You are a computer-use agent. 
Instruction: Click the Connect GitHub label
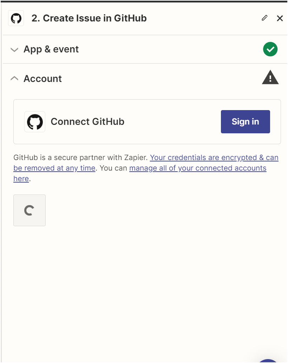pyautogui.click(x=87, y=122)
